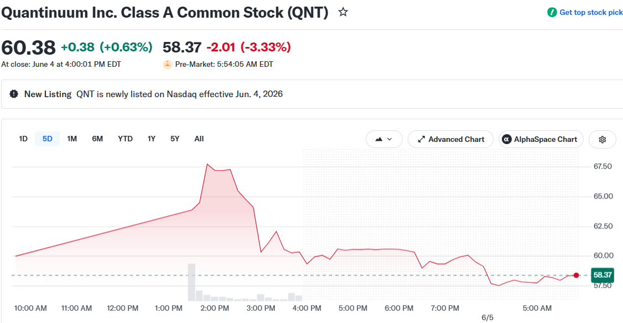Select the 1M time range
This screenshot has height=323, width=623.
coord(72,139)
